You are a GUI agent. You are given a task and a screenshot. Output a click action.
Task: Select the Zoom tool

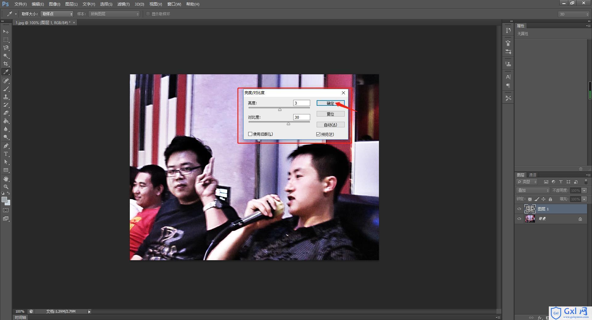(6, 187)
